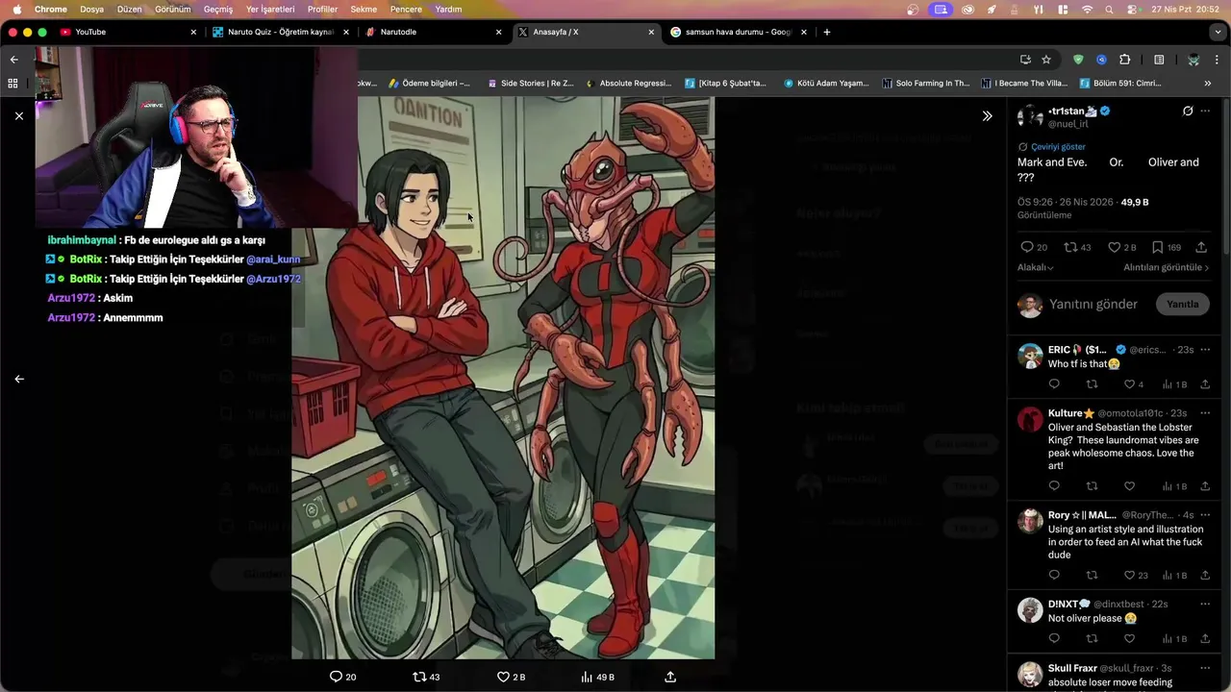Retweet Kulture's reply
Screen dimensions: 1231x692
(x=1092, y=486)
